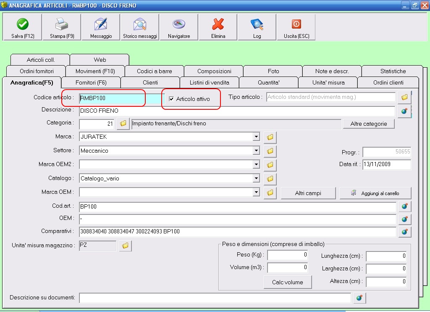
Task: Click the Cod.art. BP100 field
Action: 238,206
